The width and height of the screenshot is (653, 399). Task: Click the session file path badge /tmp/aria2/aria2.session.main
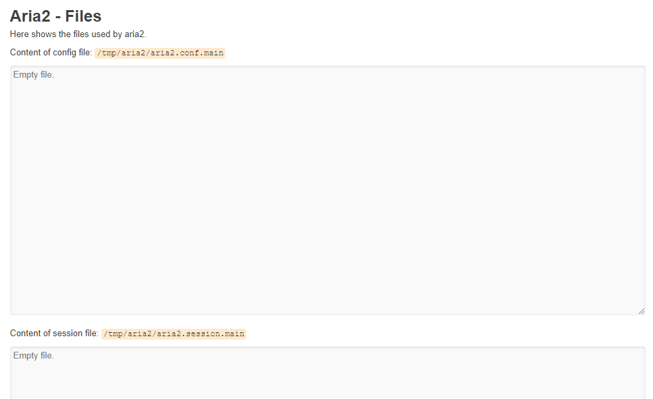coord(173,333)
